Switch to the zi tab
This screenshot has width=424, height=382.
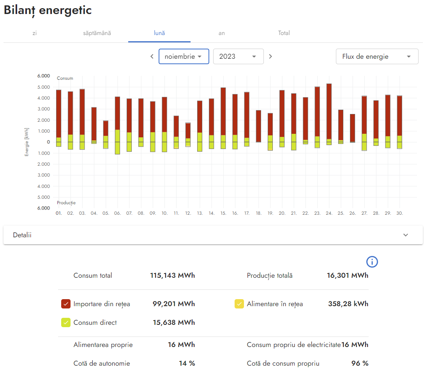click(x=35, y=33)
